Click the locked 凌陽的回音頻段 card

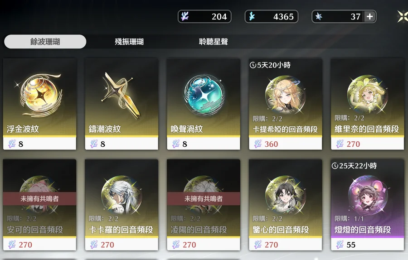(x=204, y=205)
